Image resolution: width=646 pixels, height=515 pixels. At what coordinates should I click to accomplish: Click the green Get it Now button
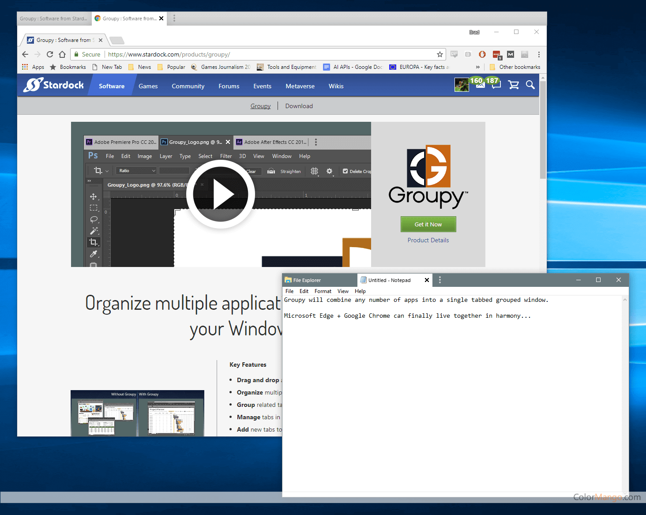click(428, 224)
